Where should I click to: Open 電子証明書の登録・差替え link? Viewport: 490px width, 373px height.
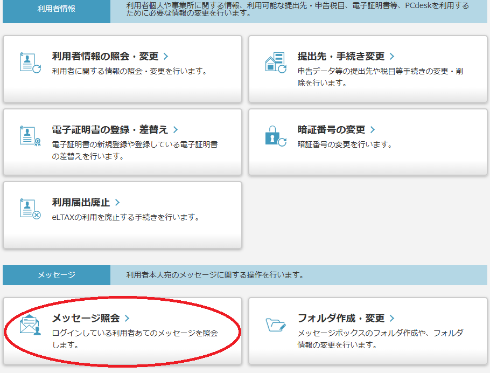tap(110, 129)
